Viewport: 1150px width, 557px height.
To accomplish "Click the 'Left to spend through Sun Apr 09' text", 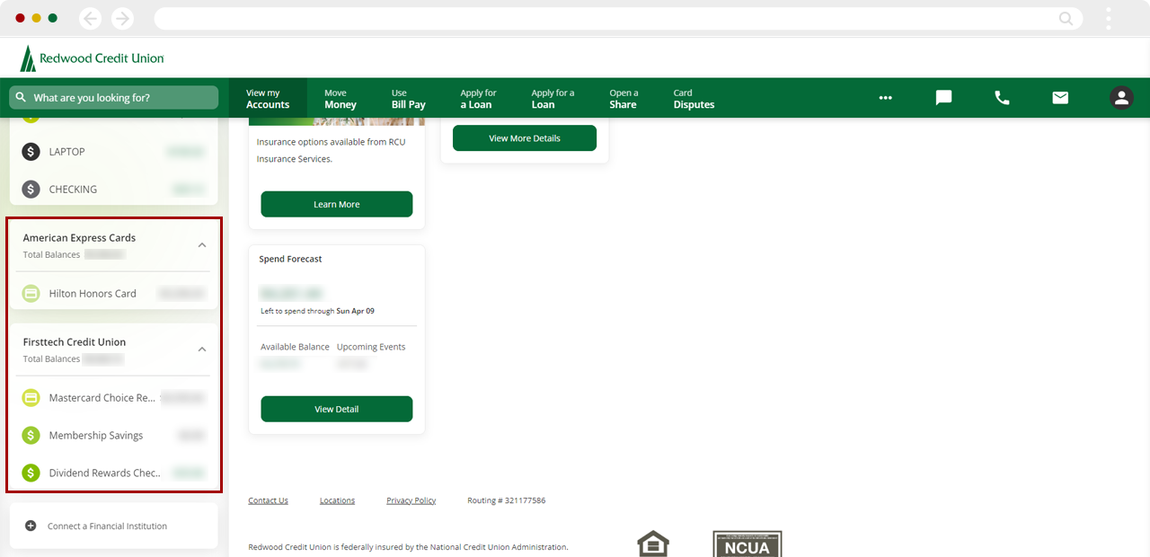I will point(317,311).
